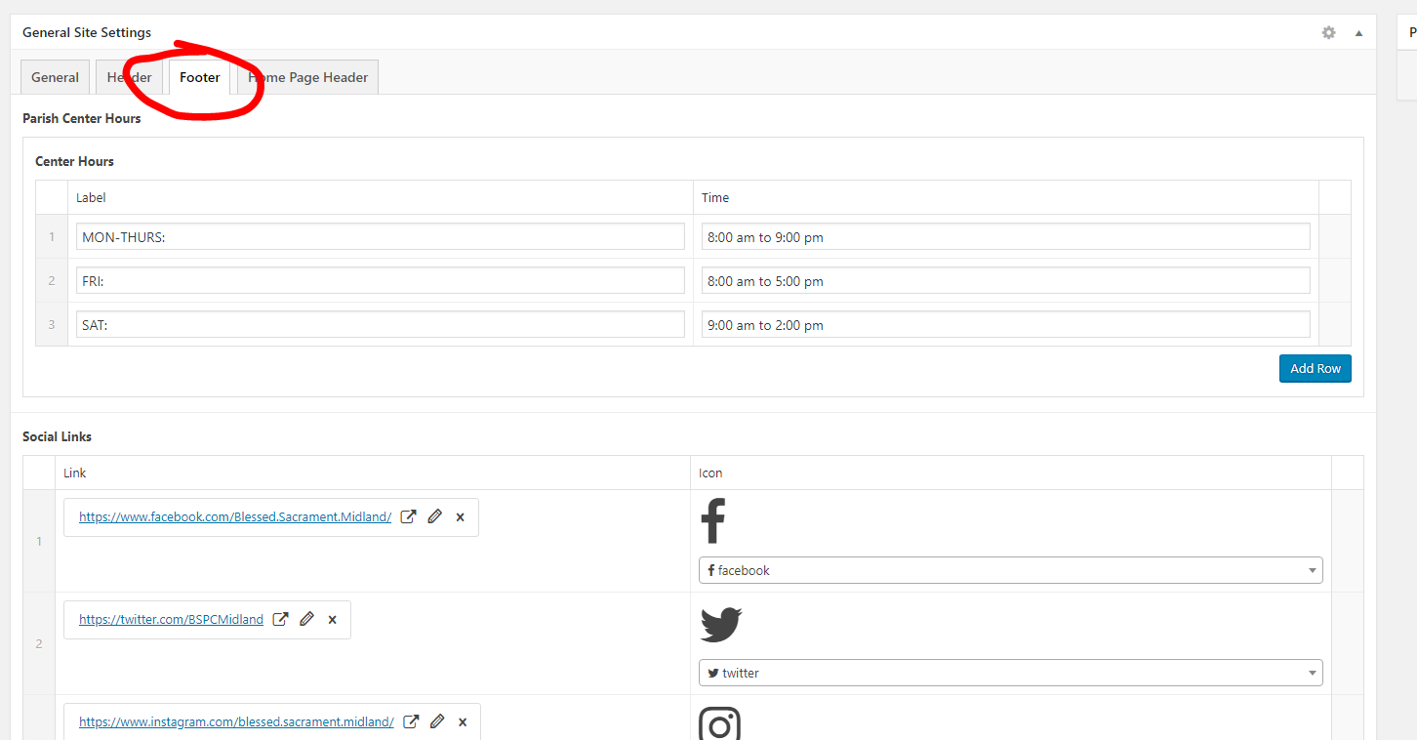Switch to the Home Page Header tab
This screenshot has height=740, width=1417.
(x=308, y=78)
